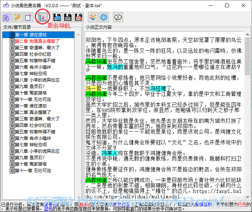Click the save with database disk icon
Image resolution: width=252 pixels, height=212 pixels.
coord(57,17)
